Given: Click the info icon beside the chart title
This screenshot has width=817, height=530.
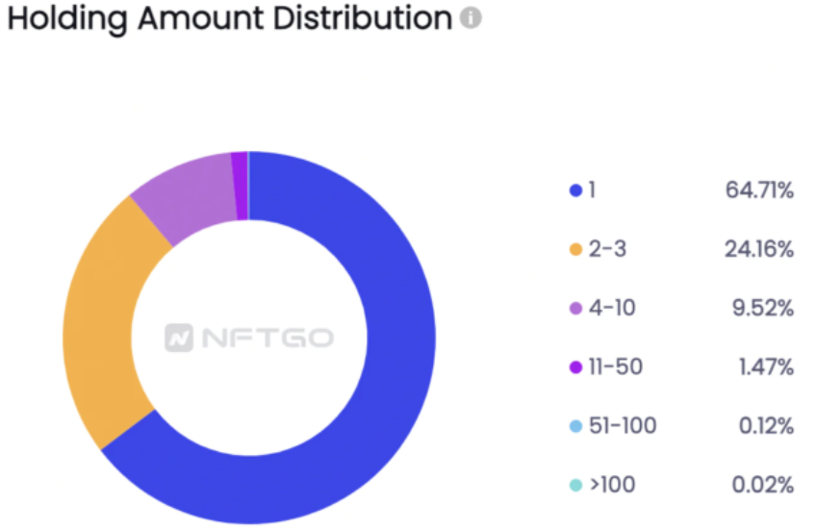Looking at the screenshot, I should point(470,19).
